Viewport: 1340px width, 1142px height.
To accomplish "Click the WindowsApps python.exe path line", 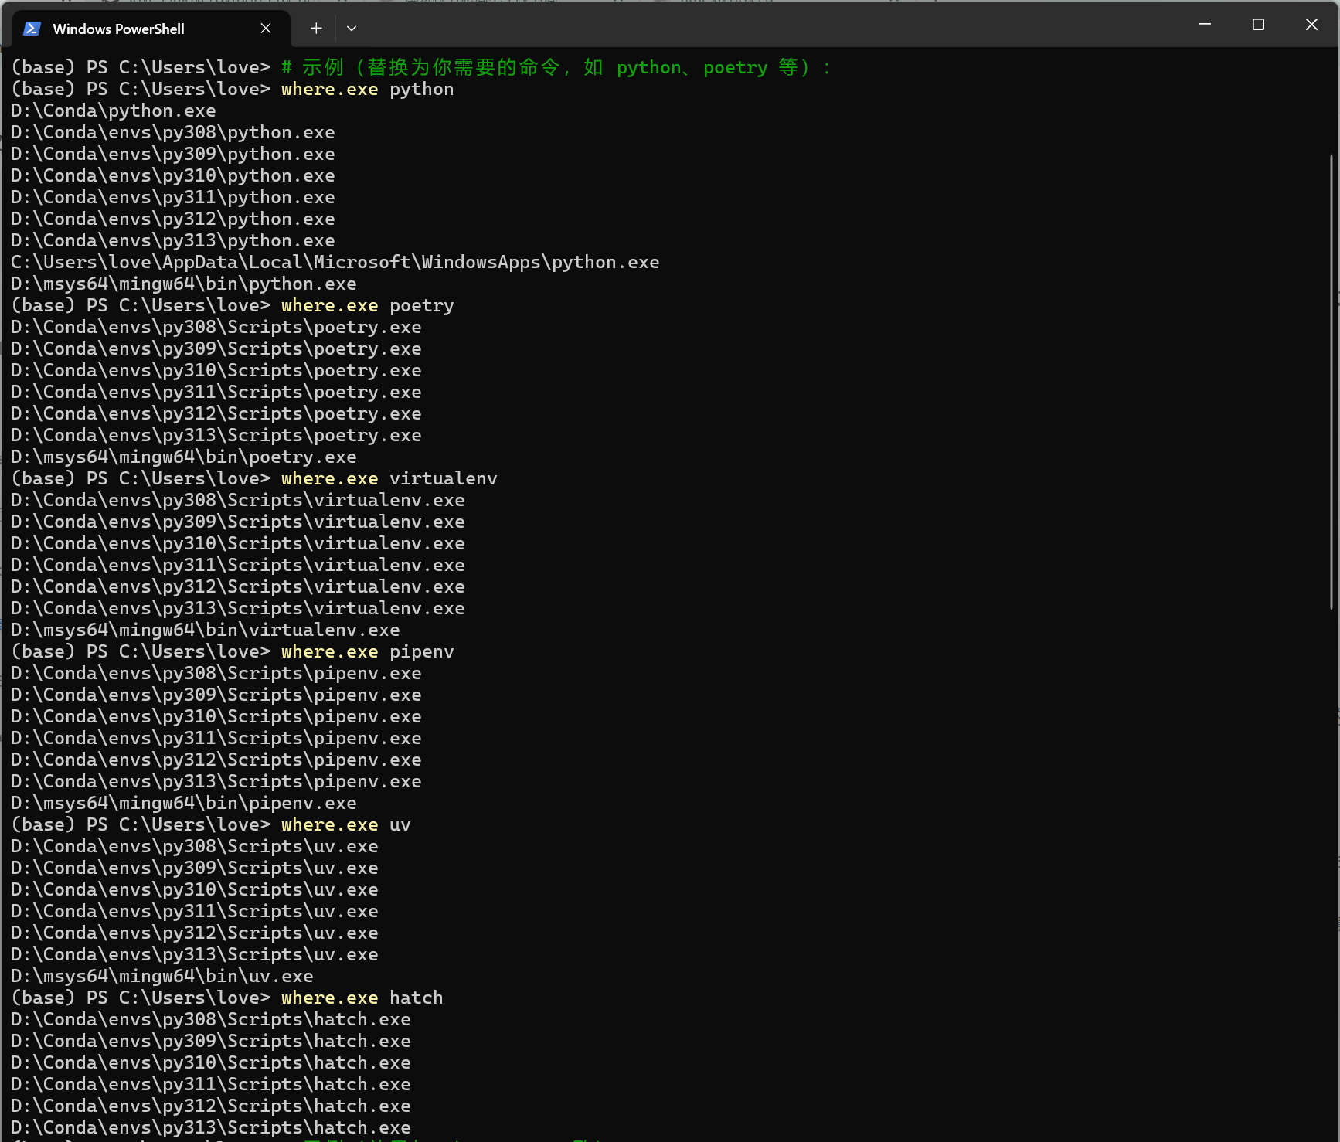I will pos(335,262).
